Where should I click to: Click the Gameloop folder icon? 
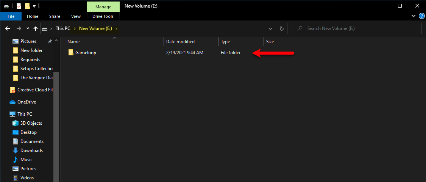coord(71,52)
